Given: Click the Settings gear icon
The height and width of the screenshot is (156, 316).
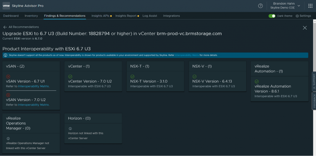Looking at the screenshot, I should (x=297, y=16).
